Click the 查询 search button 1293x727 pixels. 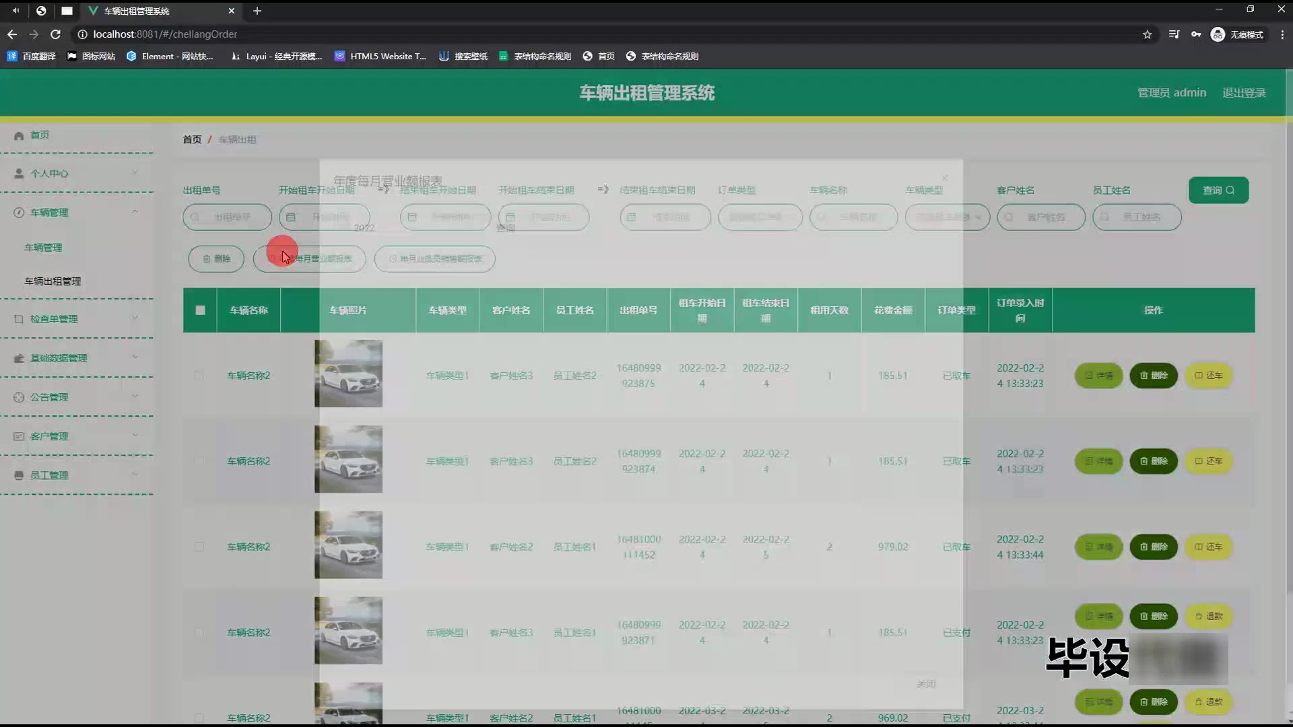(1218, 191)
